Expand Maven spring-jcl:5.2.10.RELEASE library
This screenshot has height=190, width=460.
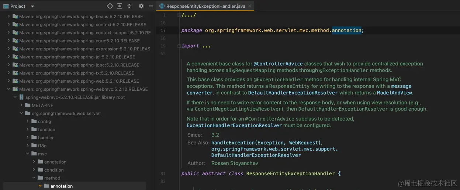coord(9,57)
